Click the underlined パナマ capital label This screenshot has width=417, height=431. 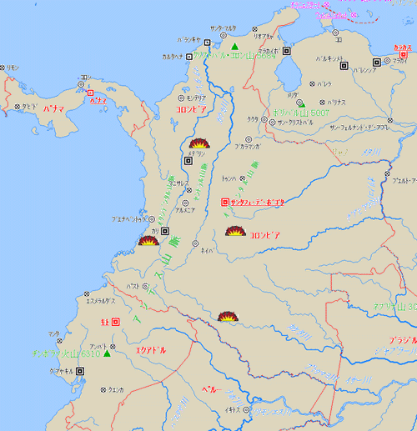pos(98,101)
